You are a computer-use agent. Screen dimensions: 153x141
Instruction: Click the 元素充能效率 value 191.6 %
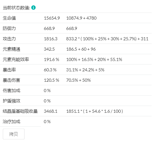coord(52,60)
